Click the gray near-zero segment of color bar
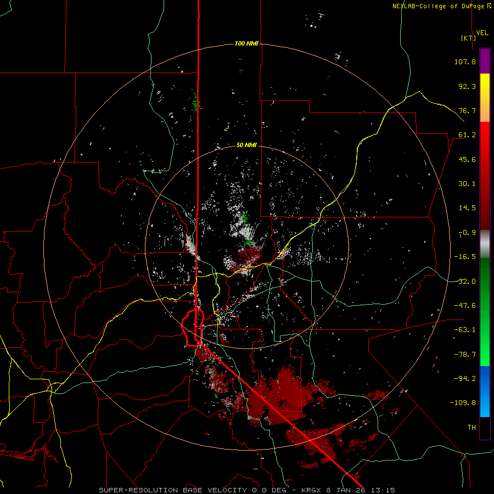 coord(485,244)
